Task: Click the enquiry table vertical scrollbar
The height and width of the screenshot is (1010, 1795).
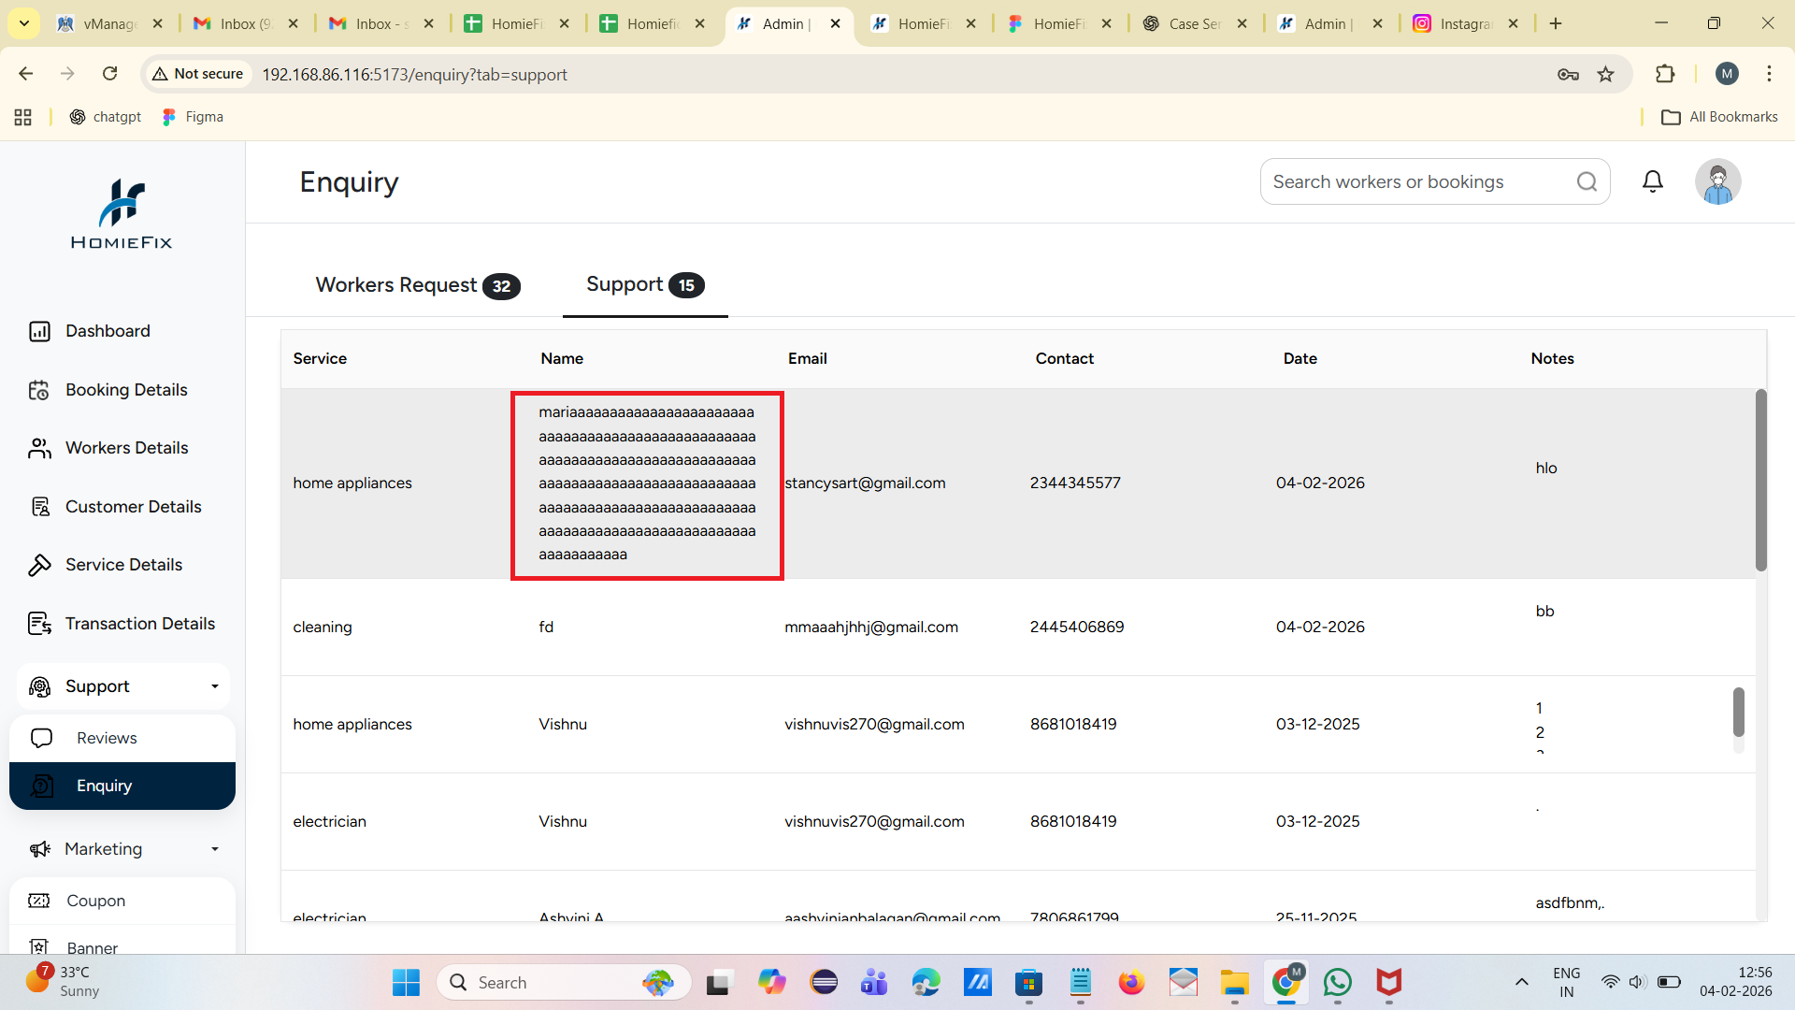Action: [1760, 481]
